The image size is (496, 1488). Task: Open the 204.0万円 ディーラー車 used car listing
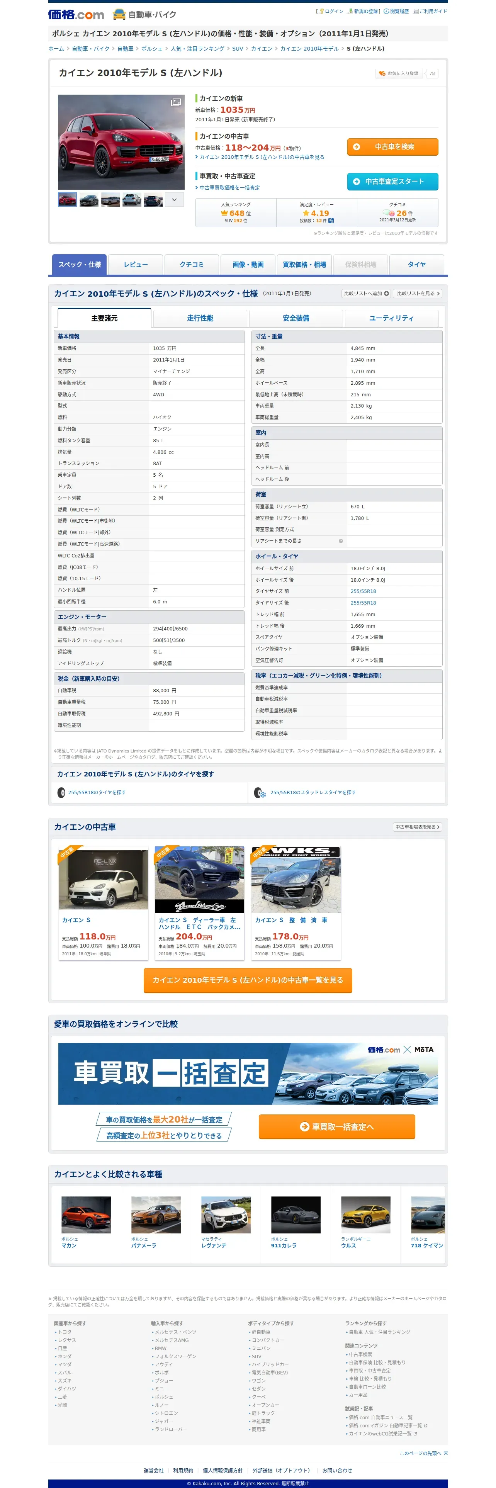(200, 903)
